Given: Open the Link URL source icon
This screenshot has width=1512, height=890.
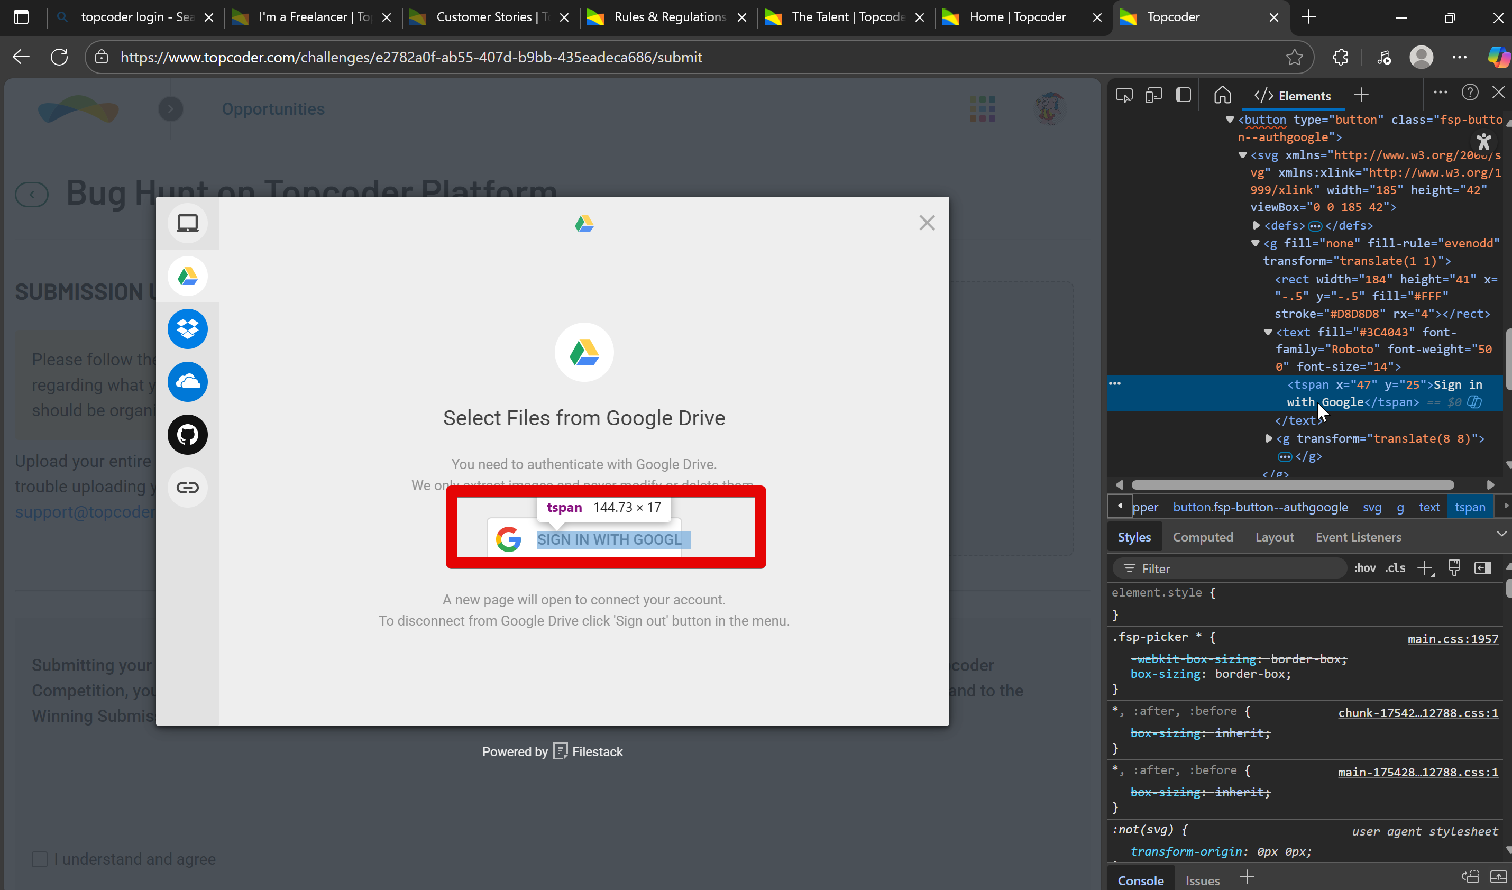Looking at the screenshot, I should pos(187,488).
